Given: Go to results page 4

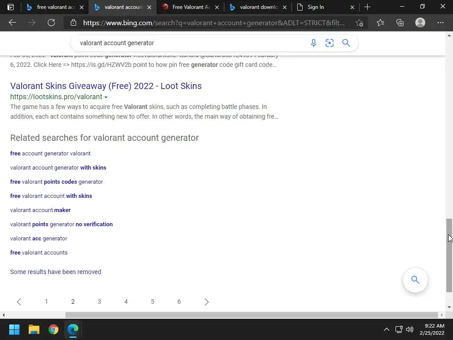Looking at the screenshot, I should (126, 302).
